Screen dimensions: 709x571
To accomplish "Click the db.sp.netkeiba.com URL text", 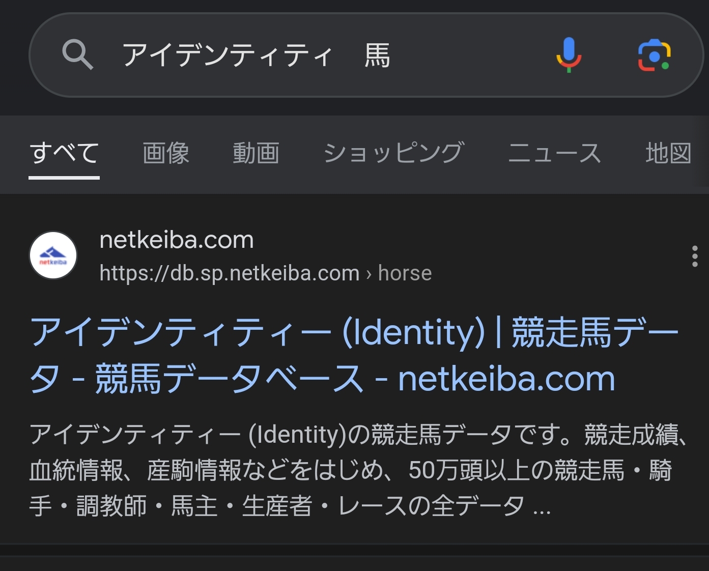I will coord(230,273).
